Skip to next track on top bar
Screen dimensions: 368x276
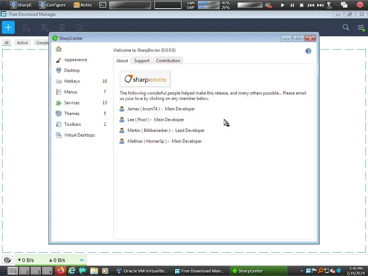coord(320,5)
